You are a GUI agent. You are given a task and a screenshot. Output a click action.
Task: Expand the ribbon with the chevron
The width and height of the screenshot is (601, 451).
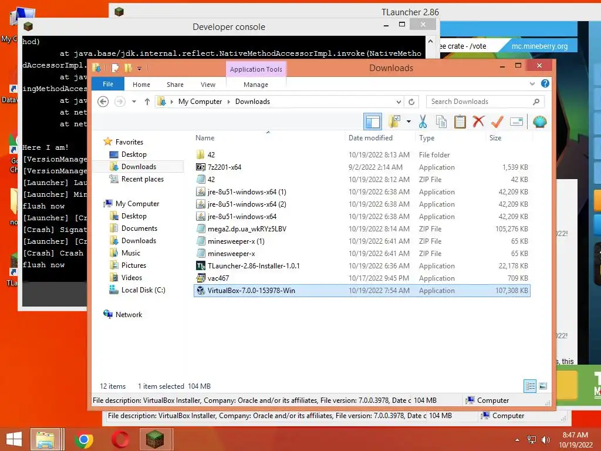click(532, 83)
